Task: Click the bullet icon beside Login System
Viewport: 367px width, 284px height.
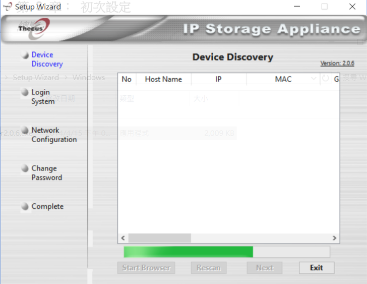Action: 25,92
